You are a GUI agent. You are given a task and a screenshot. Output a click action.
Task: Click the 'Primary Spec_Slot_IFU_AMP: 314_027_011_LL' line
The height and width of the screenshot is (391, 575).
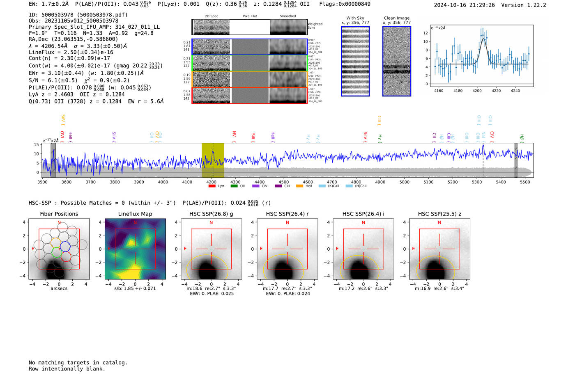94,27
